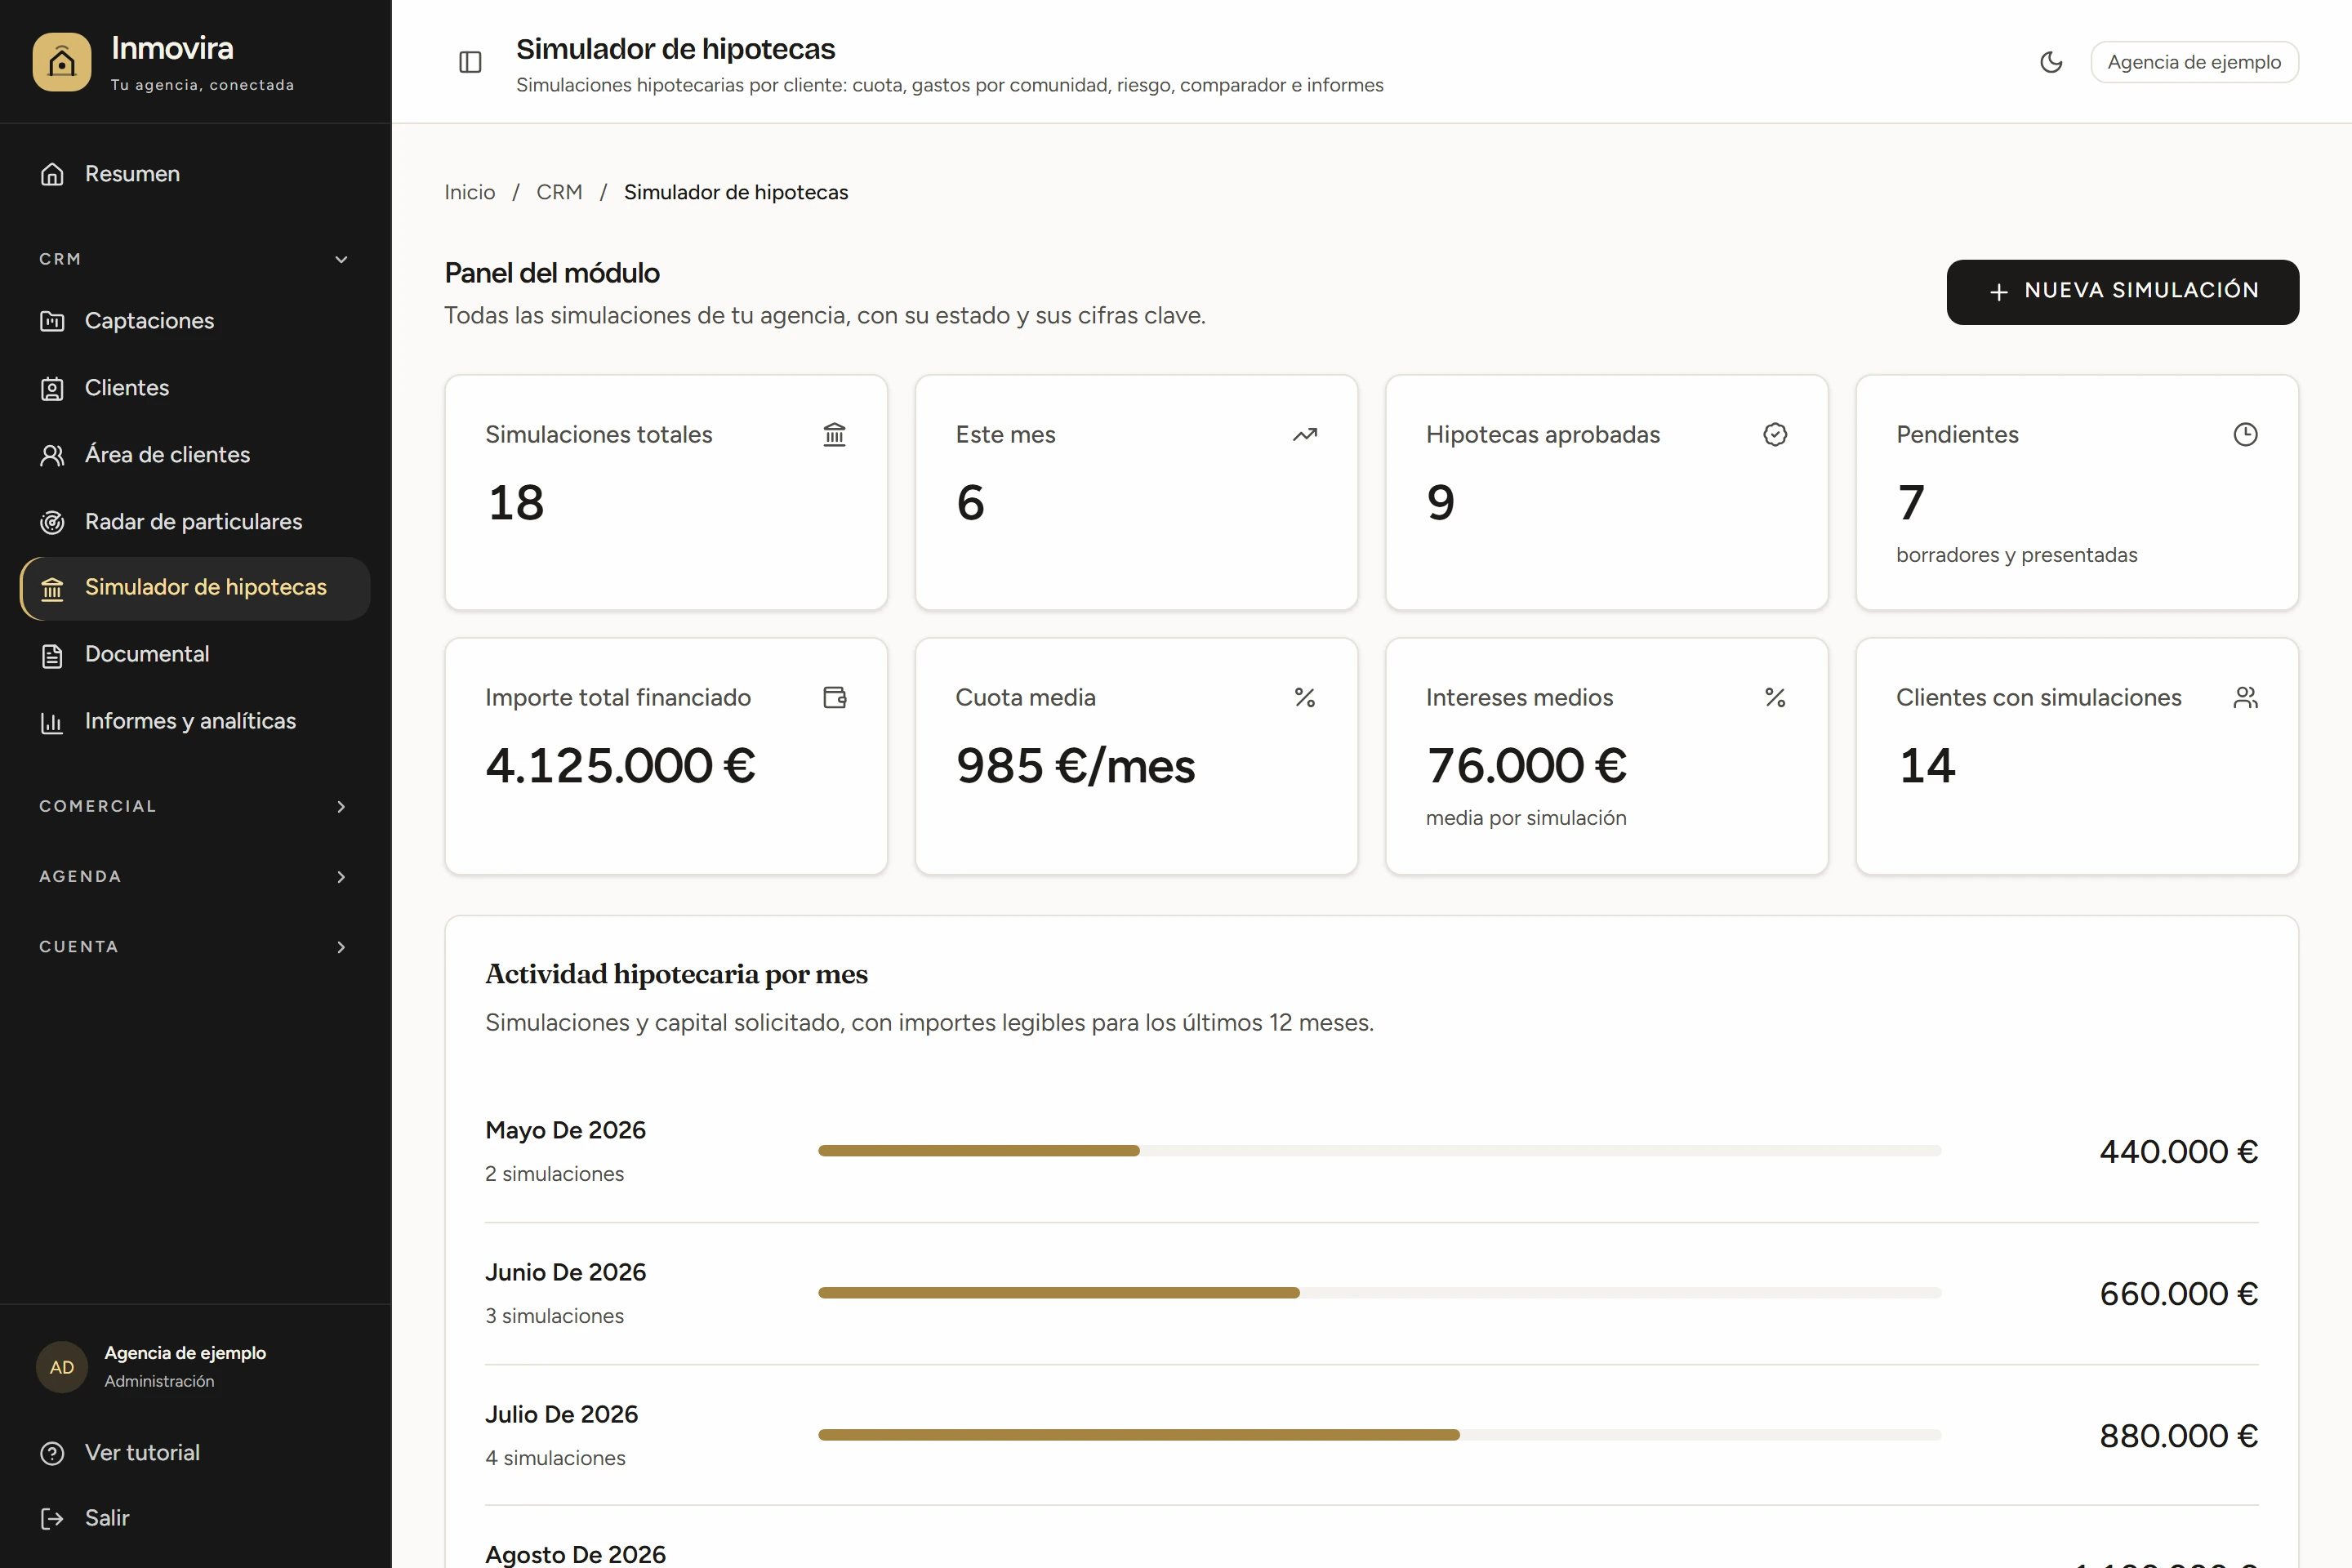2352x1568 pixels.
Task: Open the CRM breadcrumb link
Action: pos(559,192)
